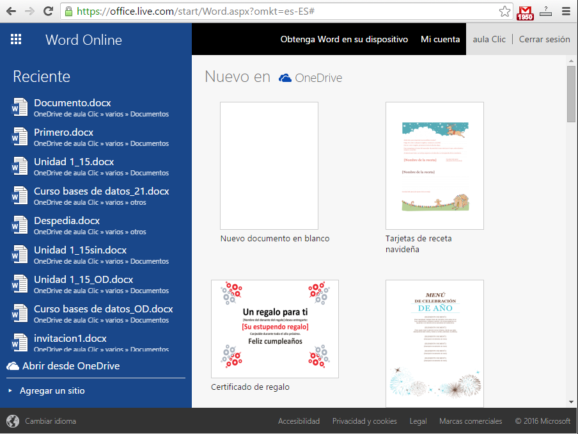Open the app launcher waffle icon

(x=16, y=40)
